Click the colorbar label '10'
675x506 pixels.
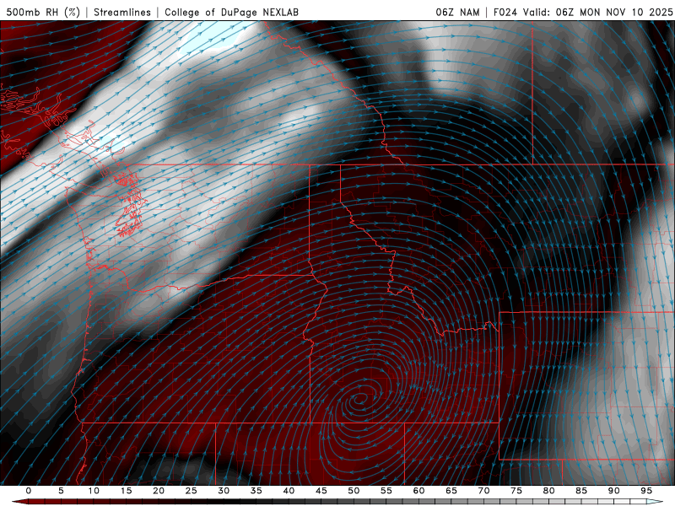coord(94,491)
